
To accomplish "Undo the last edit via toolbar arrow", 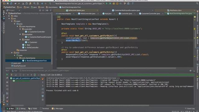I will click(15, 3).
